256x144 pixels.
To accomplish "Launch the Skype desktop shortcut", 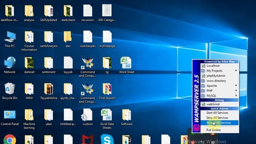I will click(107, 139).
